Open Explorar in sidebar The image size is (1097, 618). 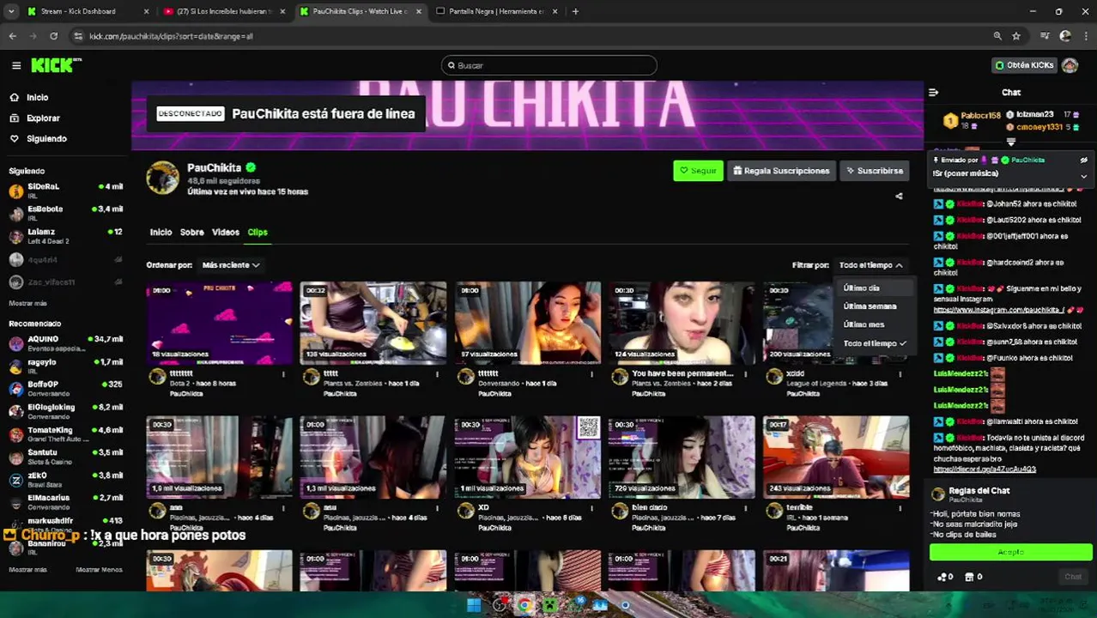click(43, 118)
